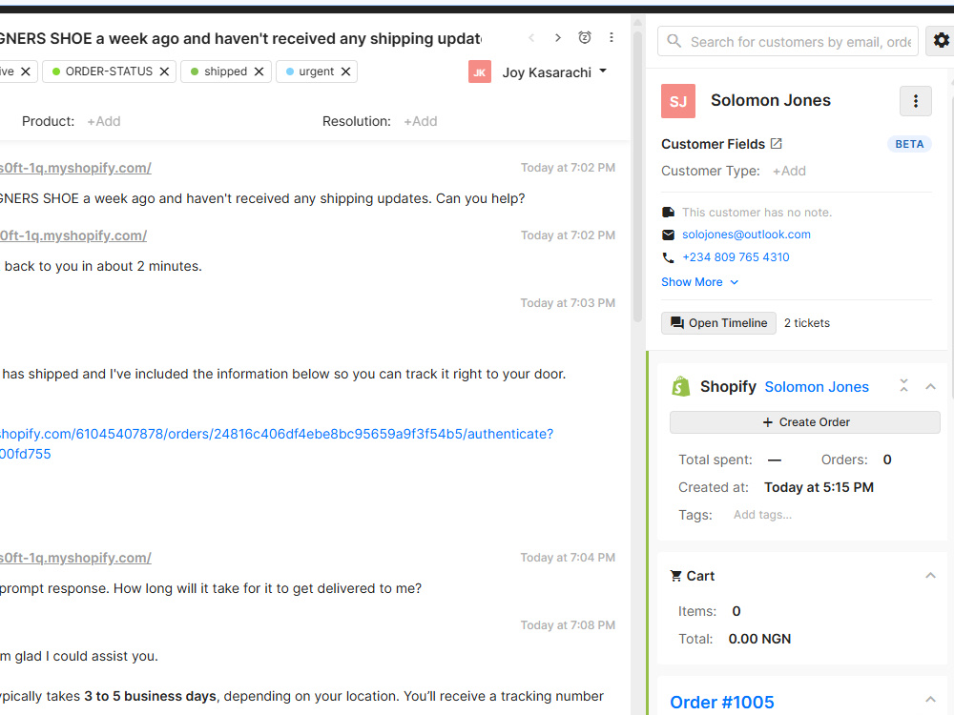Click the phone handset icon
Viewport: 954px width, 715px height.
668,257
